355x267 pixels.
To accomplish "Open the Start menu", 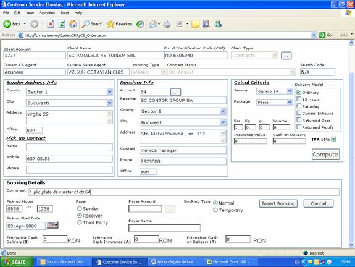I will point(16,262).
